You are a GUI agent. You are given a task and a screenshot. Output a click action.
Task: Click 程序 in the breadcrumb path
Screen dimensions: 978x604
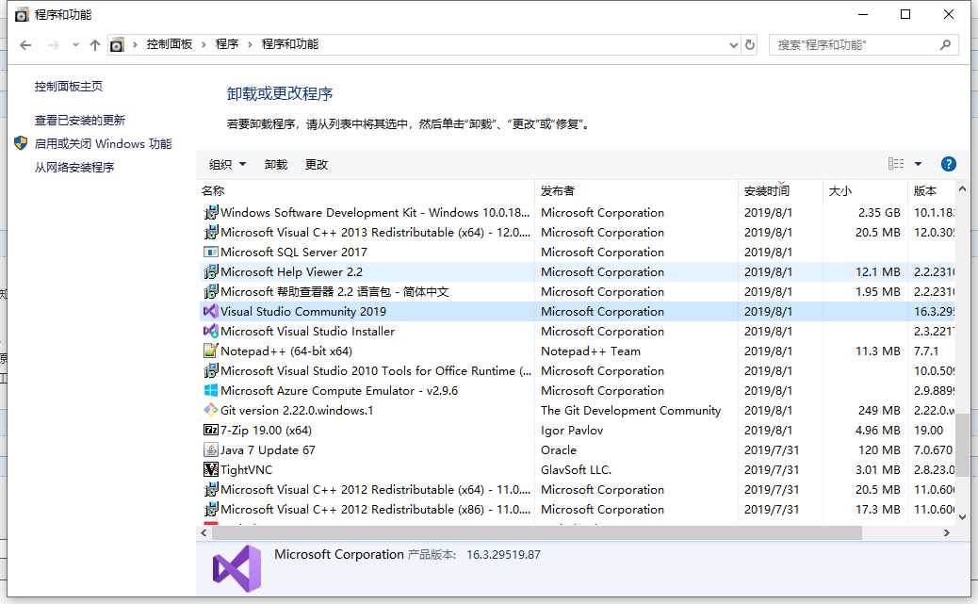pos(227,44)
